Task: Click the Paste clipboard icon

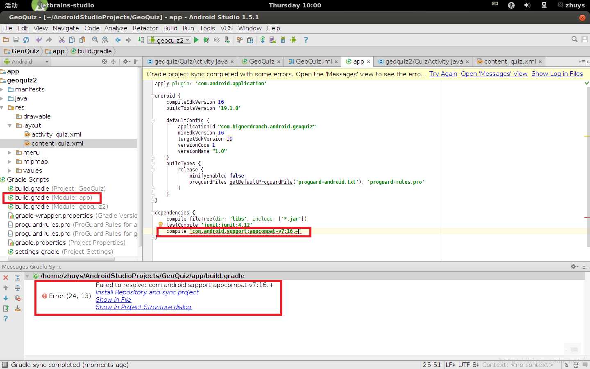Action: click(x=82, y=40)
